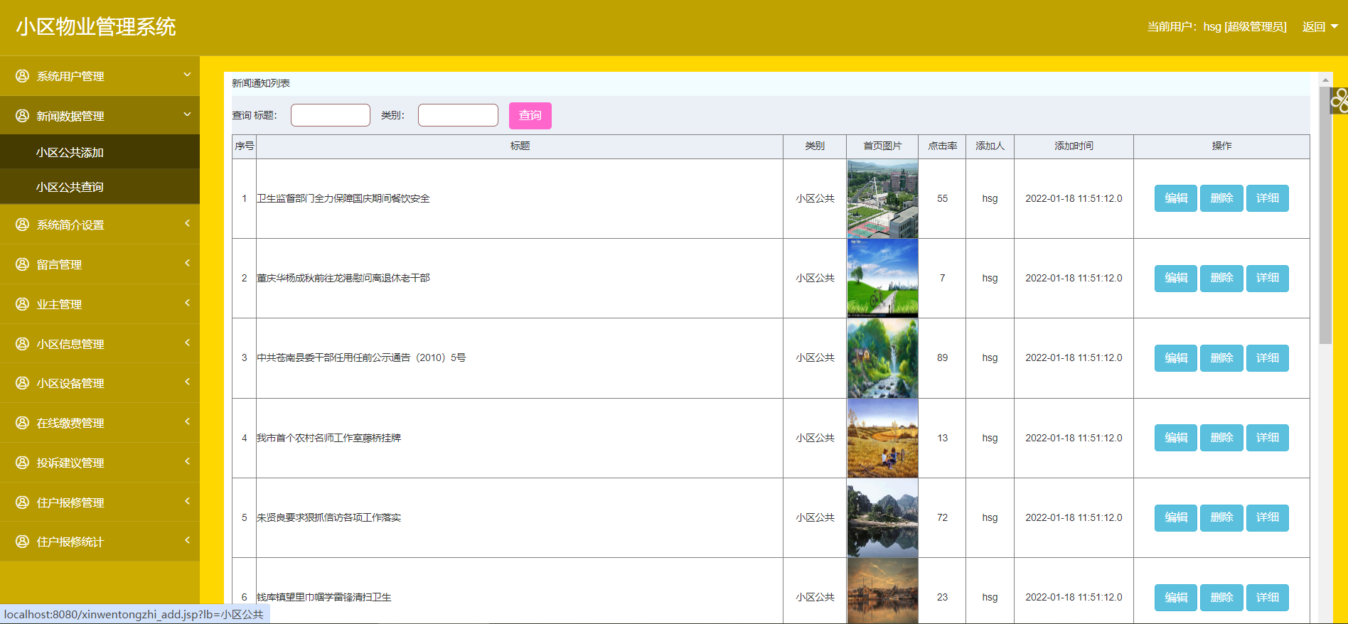Expand the 投诉建议管理 arrow
The width and height of the screenshot is (1348, 624).
pyautogui.click(x=187, y=461)
